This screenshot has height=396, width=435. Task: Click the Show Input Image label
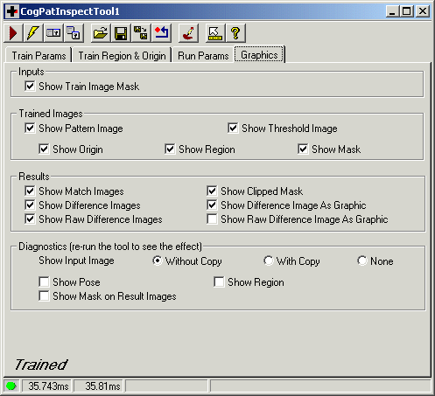pos(76,261)
